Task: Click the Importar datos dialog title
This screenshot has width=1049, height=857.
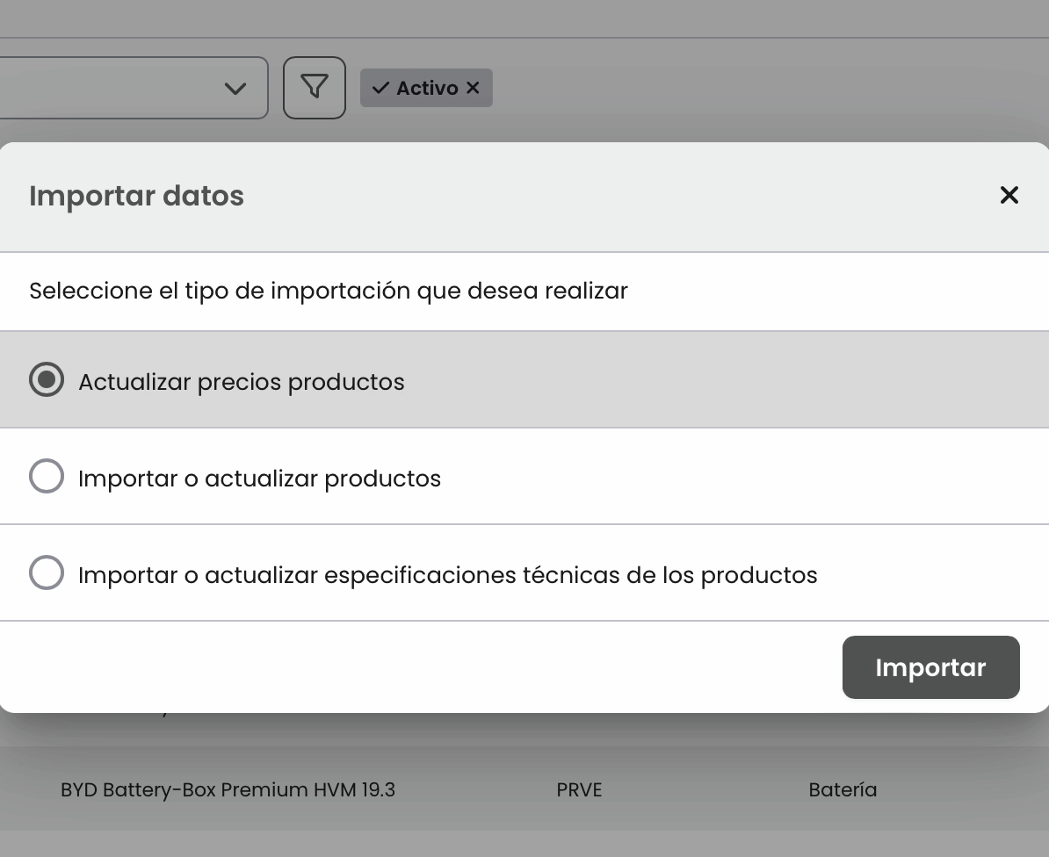Action: click(x=136, y=196)
